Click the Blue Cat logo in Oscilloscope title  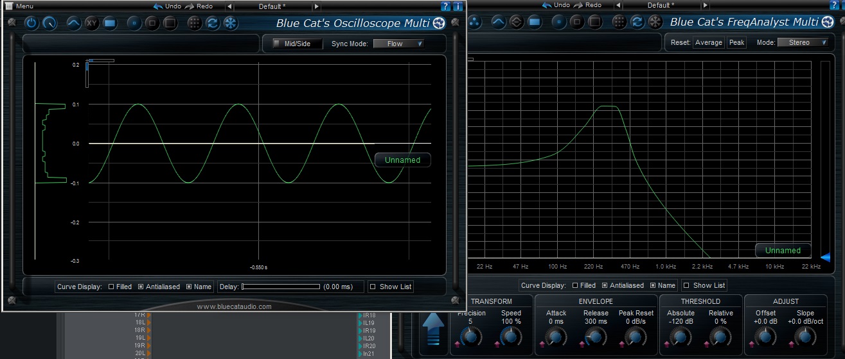[x=440, y=24]
